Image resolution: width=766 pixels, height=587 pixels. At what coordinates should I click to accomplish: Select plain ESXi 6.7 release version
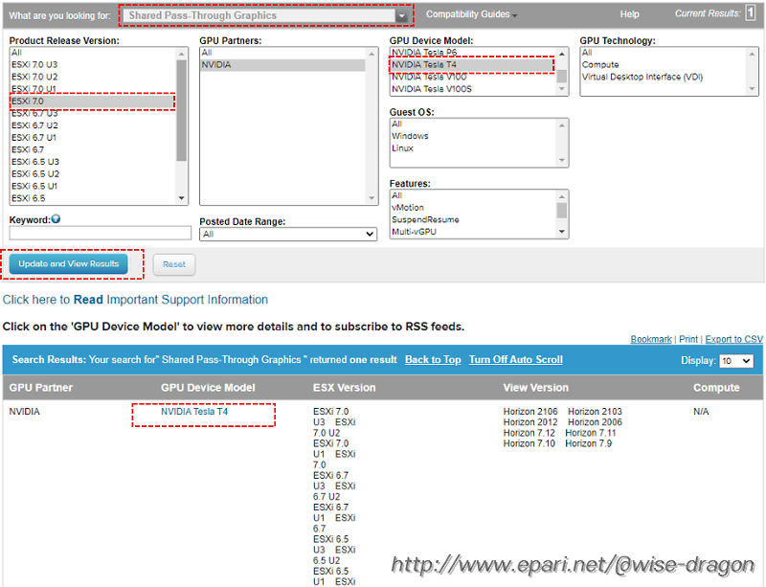[93, 149]
